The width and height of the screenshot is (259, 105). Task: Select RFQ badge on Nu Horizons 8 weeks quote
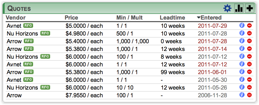[45, 56]
